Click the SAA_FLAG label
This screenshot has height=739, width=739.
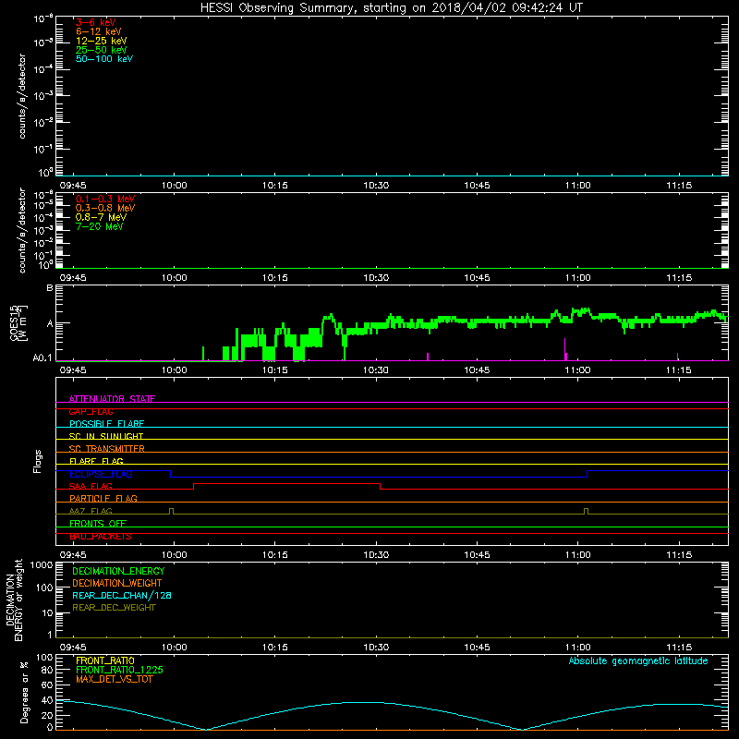click(x=91, y=486)
